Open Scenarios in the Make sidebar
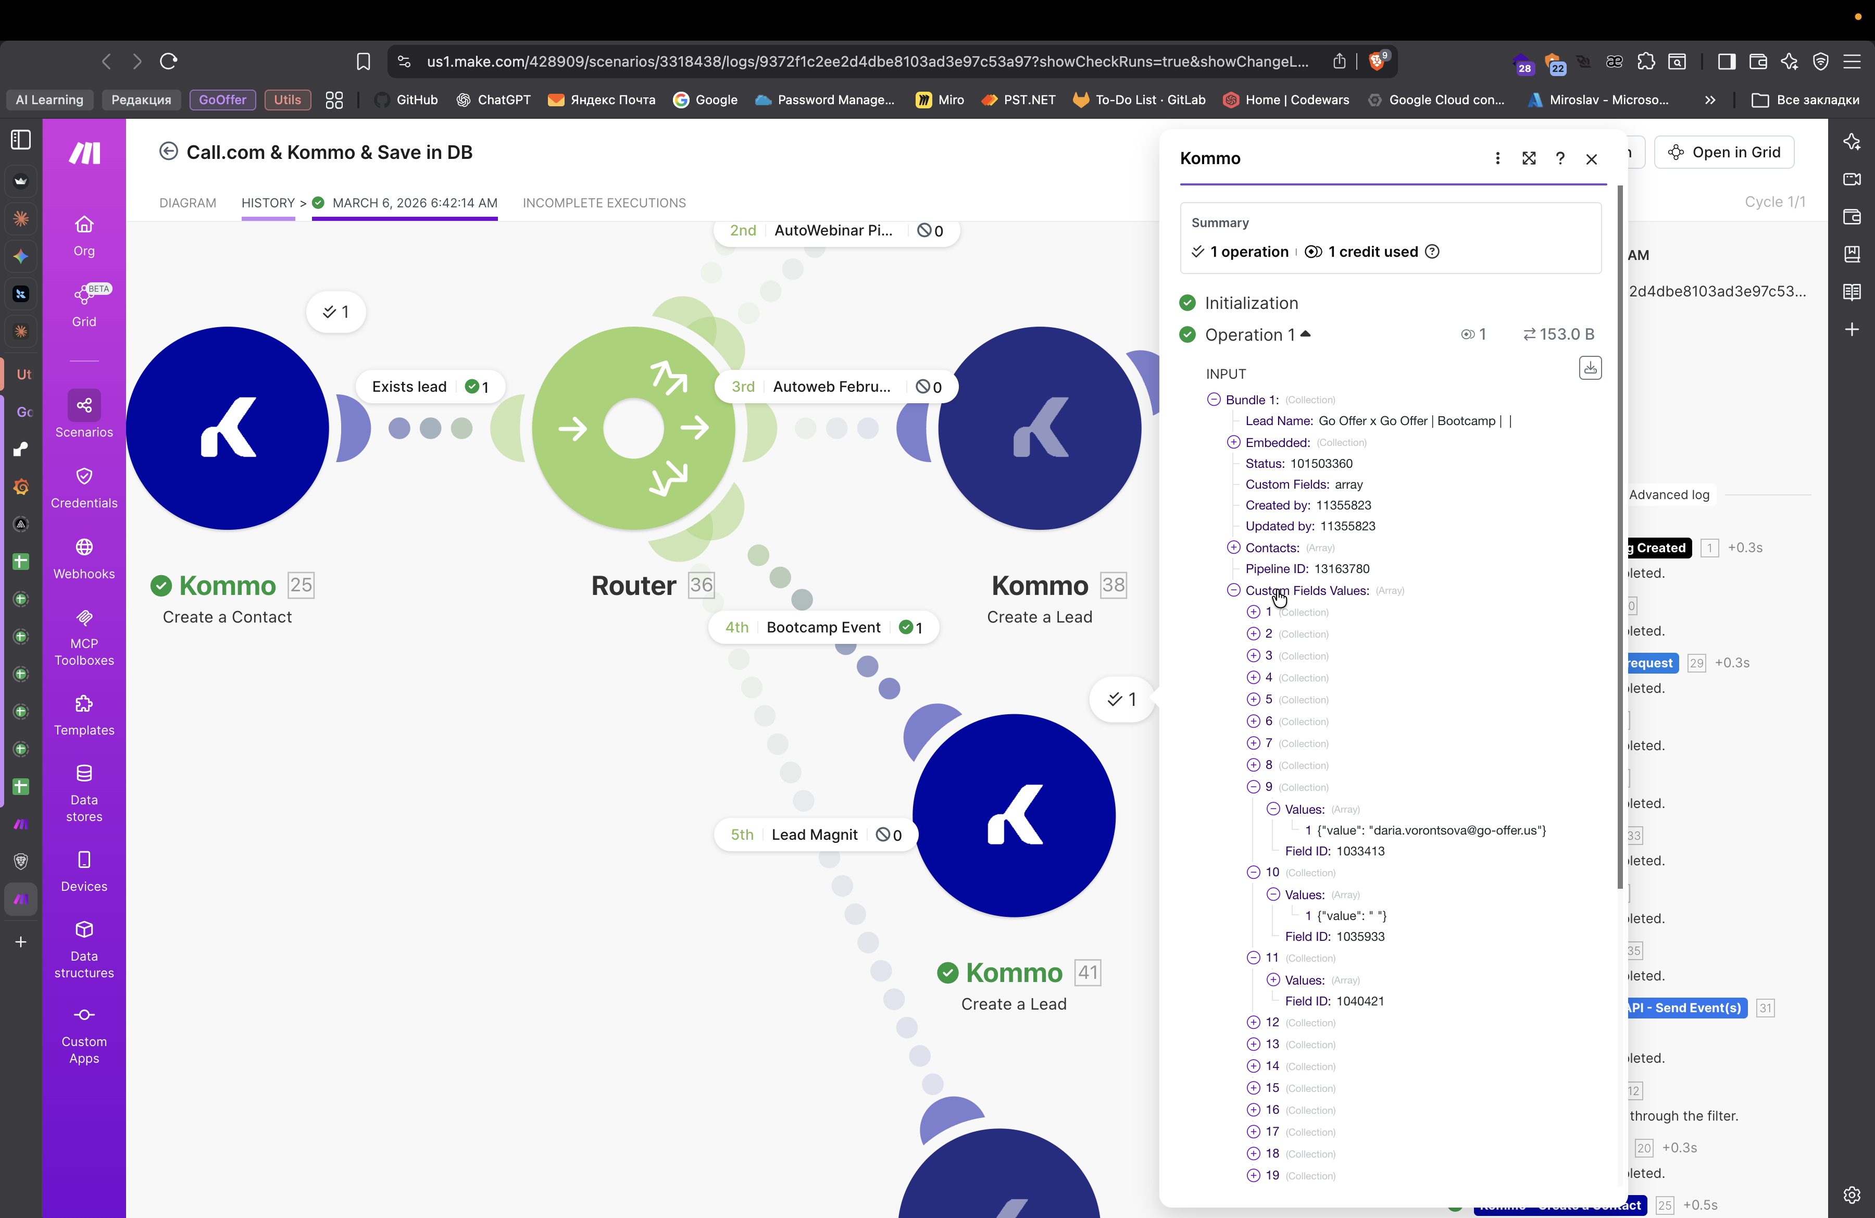Screen dimensions: 1875x1218 83,414
